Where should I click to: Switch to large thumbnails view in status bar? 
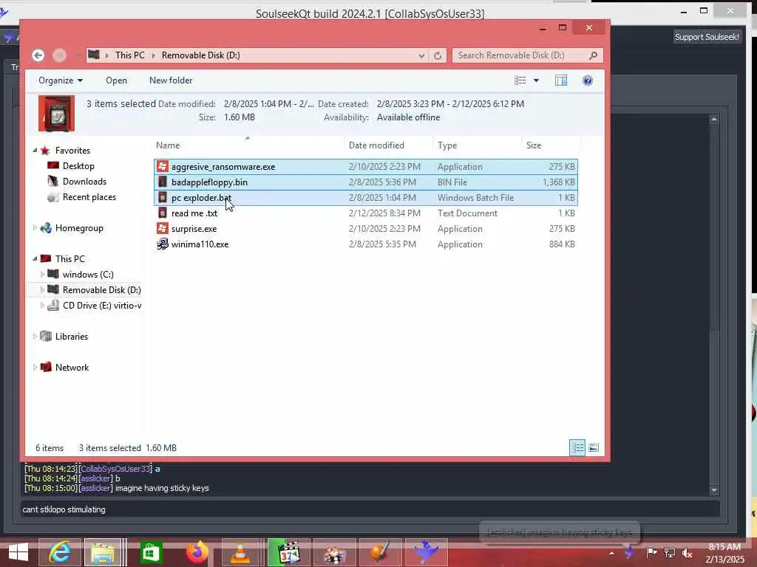(x=594, y=448)
